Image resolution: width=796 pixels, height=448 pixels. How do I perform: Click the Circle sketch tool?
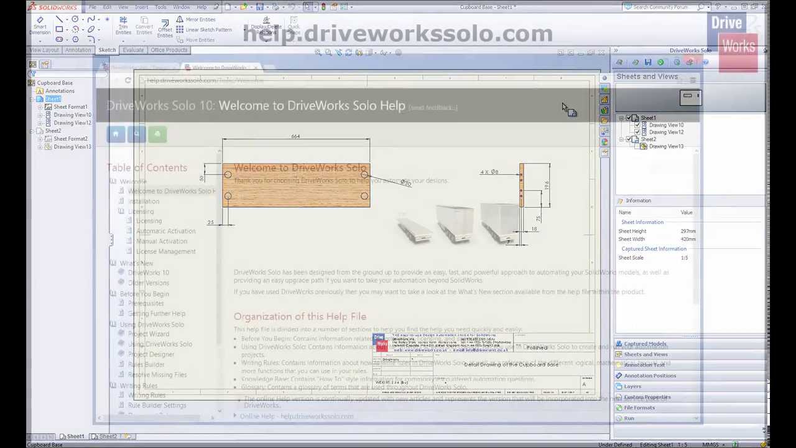[75, 19]
